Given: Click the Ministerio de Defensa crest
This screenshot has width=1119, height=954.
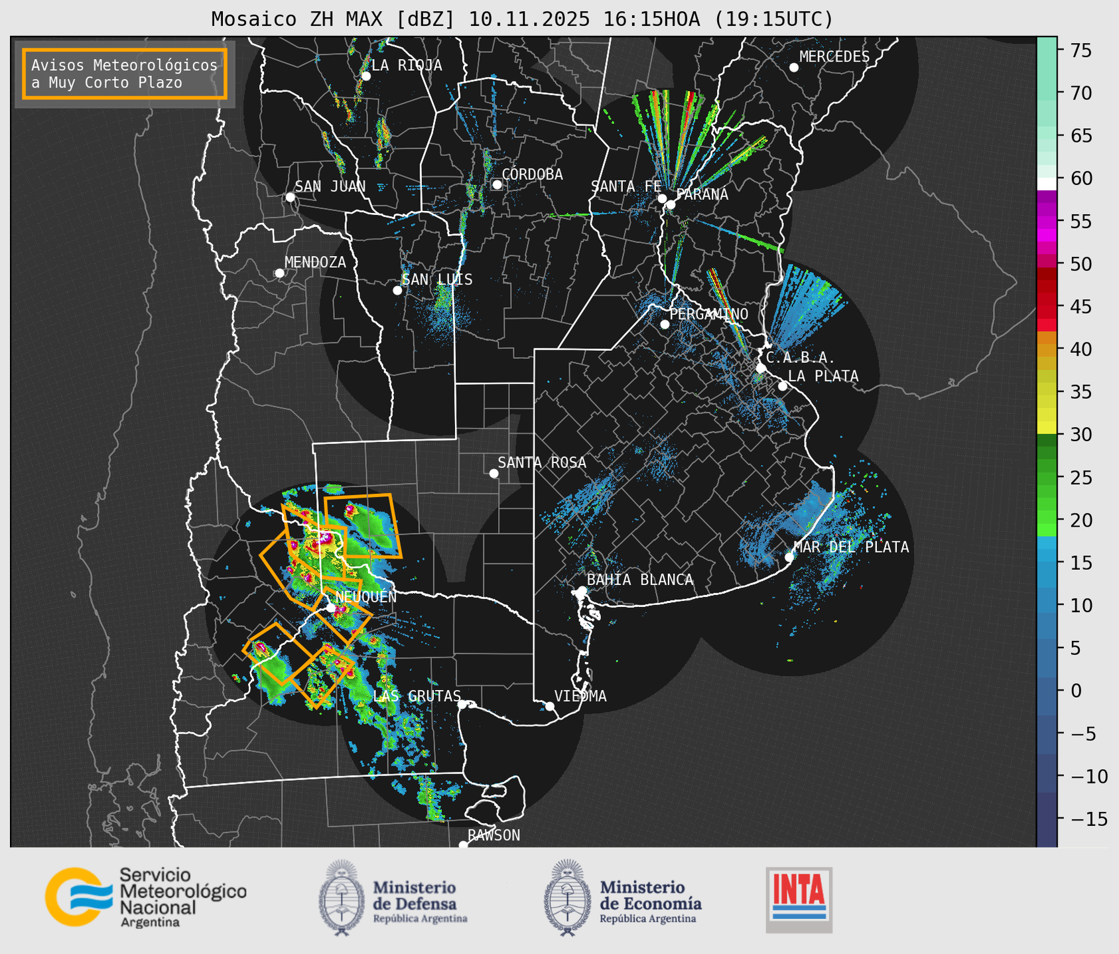Looking at the screenshot, I should tap(342, 898).
